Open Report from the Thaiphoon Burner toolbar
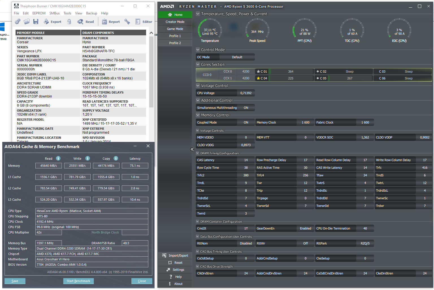 [111, 21]
